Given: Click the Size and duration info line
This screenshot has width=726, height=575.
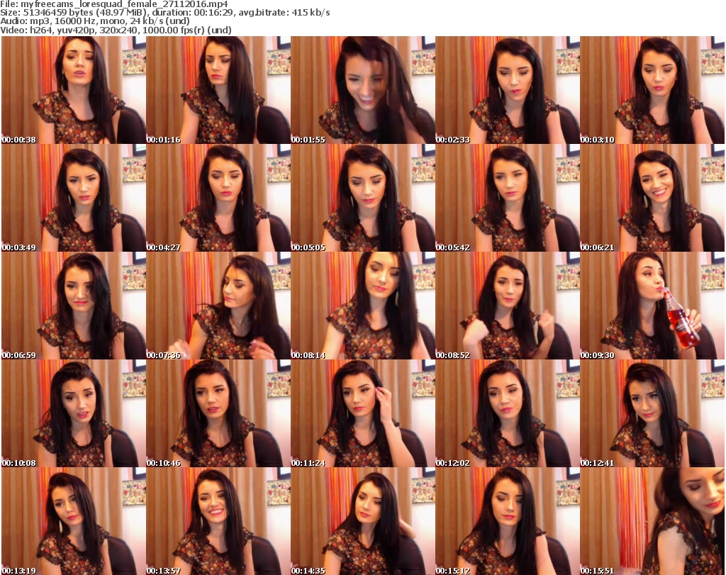Looking at the screenshot, I should (x=165, y=13).
